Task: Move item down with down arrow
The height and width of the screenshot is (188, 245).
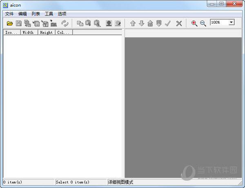Action: coord(142,23)
